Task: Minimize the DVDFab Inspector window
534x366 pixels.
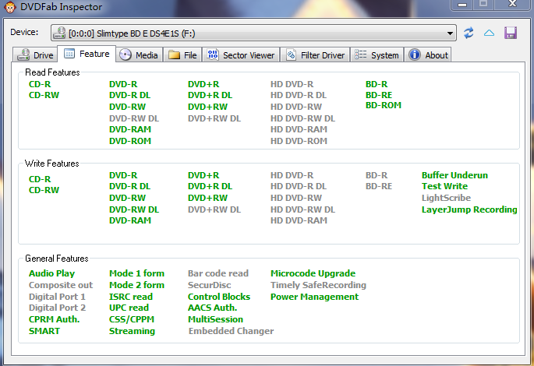Action: coord(462,5)
